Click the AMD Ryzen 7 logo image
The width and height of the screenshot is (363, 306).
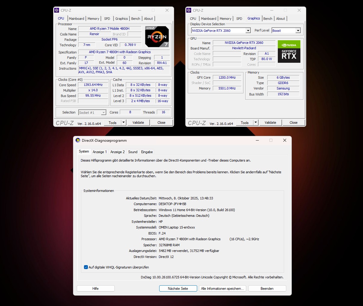tap(157, 36)
